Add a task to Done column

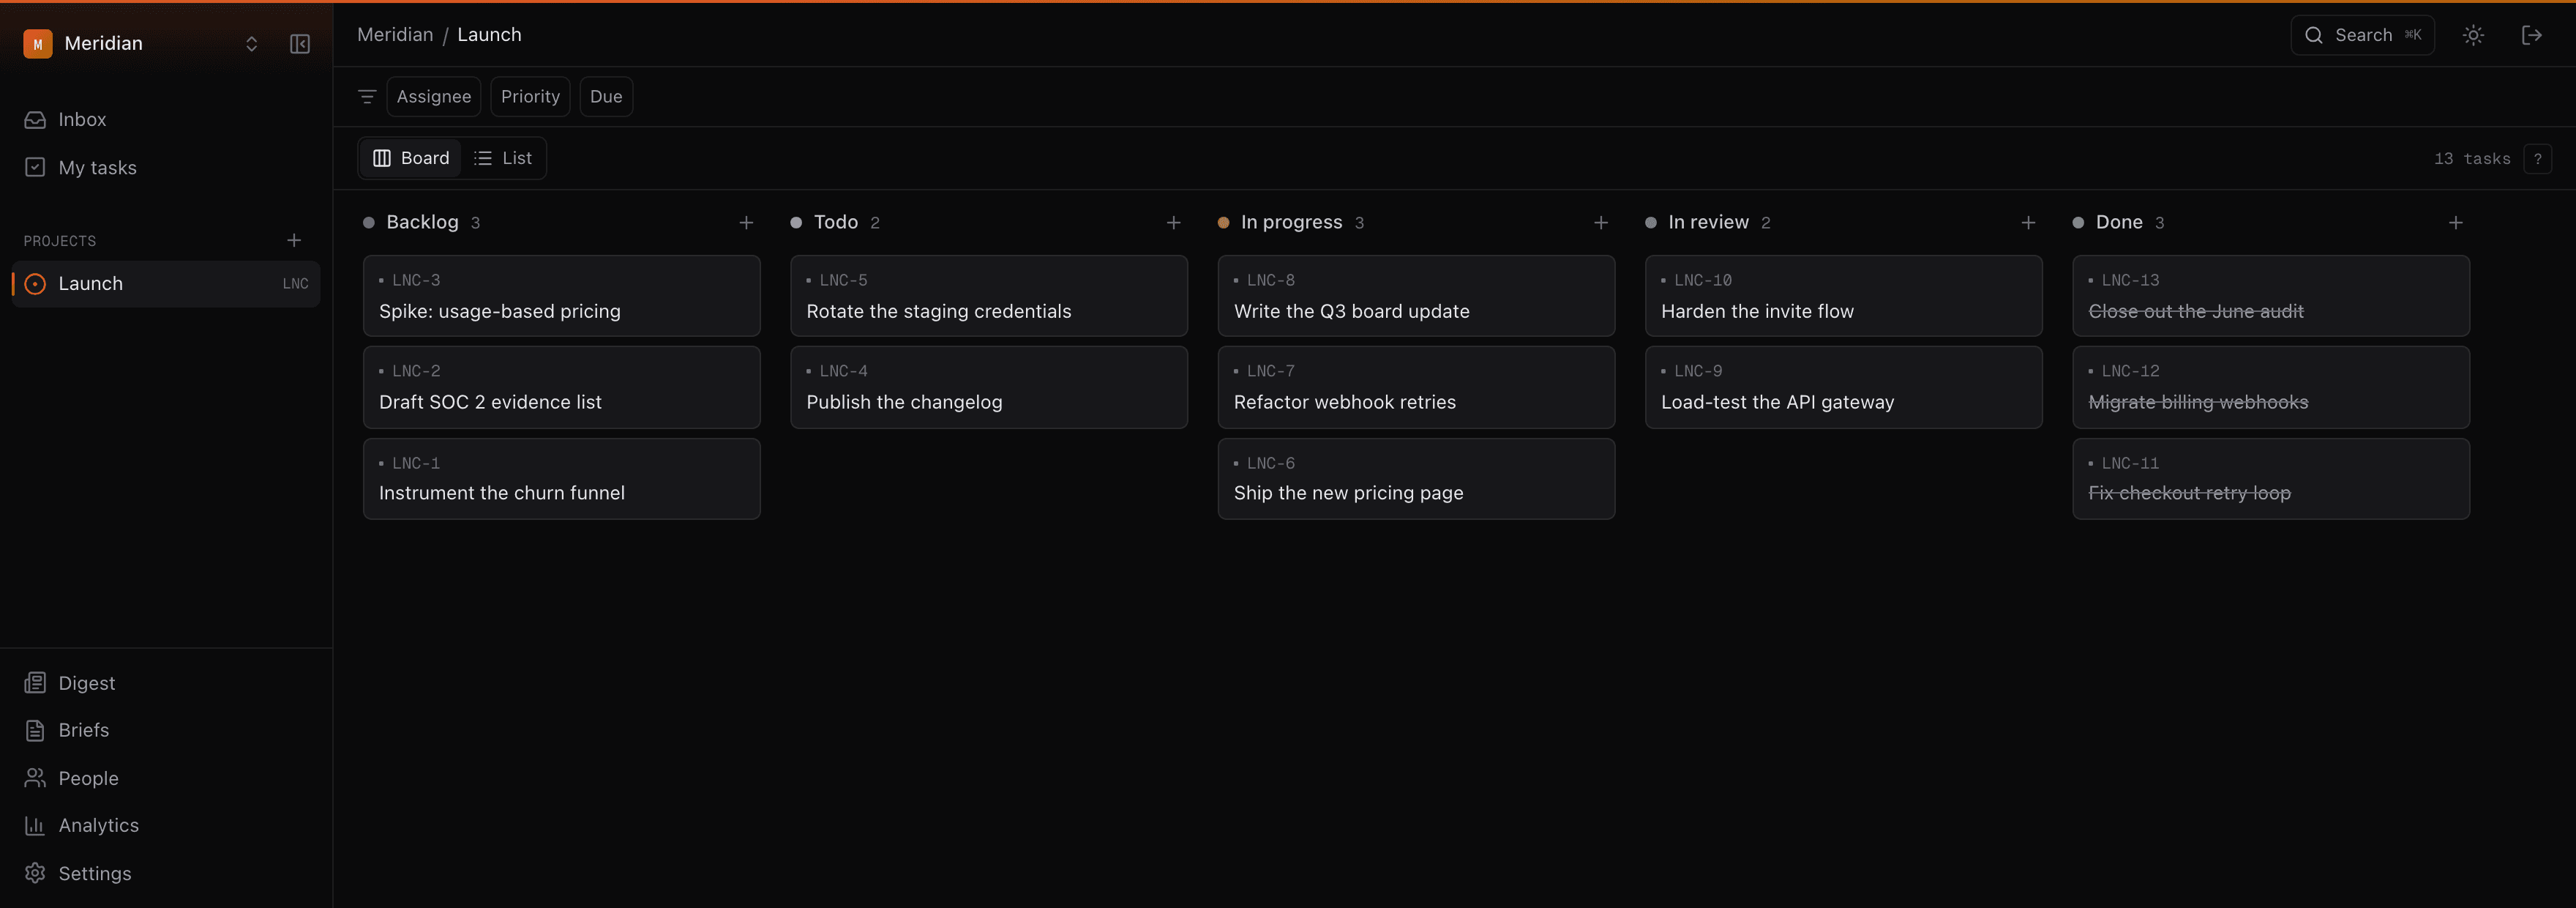(2456, 223)
